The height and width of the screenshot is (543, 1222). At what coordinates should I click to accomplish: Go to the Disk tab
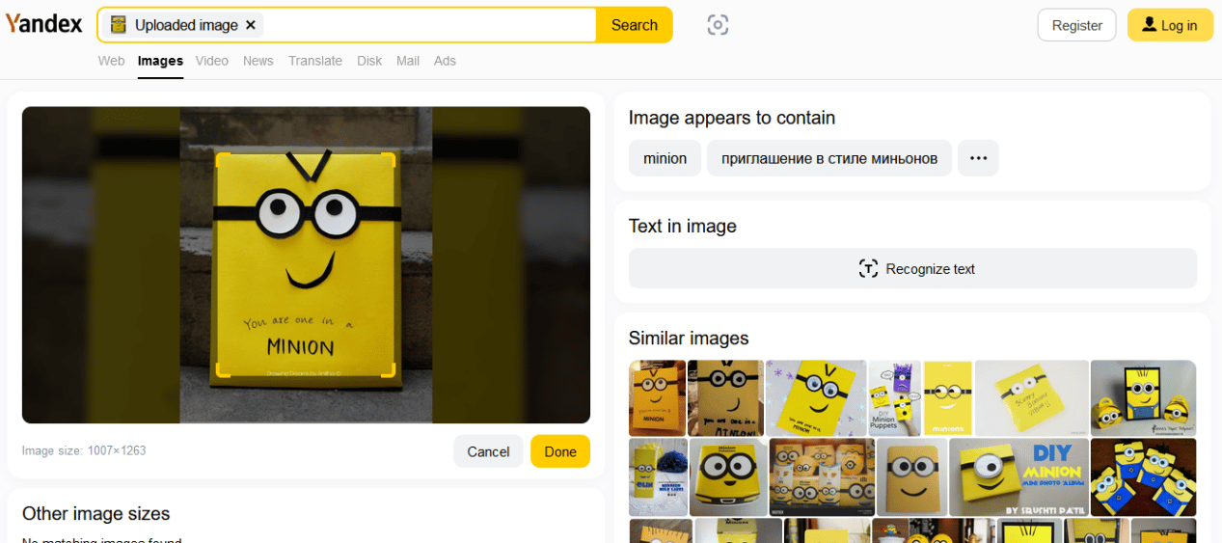pyautogui.click(x=369, y=61)
